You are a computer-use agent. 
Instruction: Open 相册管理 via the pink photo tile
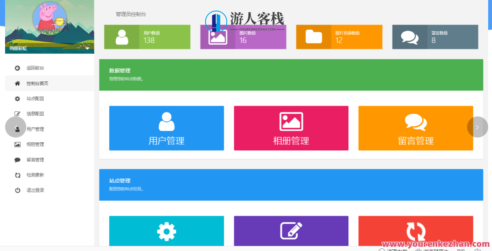point(291,128)
